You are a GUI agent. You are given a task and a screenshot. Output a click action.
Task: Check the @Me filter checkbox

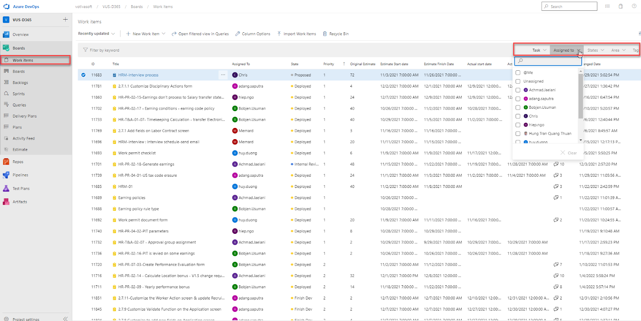(x=518, y=73)
